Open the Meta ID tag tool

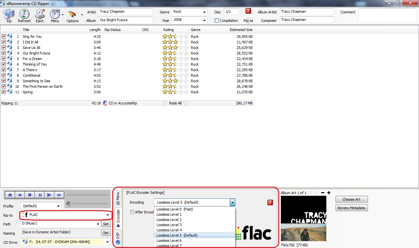pyautogui.click(x=55, y=15)
